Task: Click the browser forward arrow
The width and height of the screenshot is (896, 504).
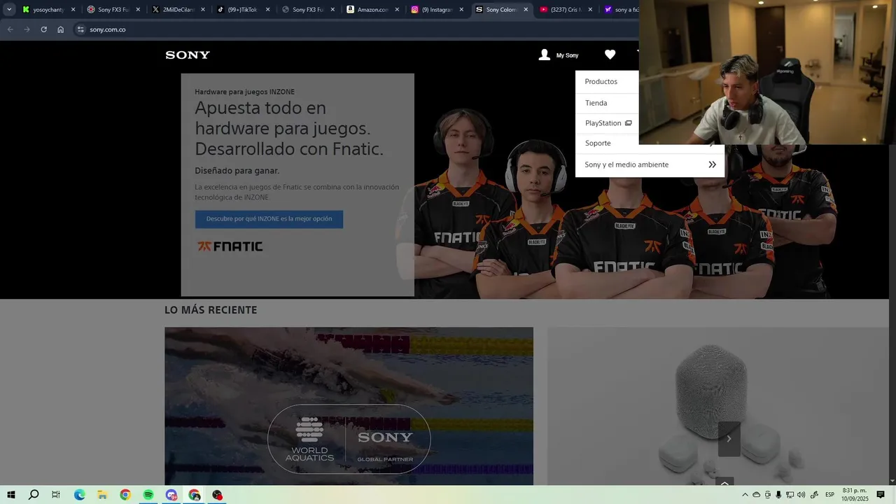Action: point(27,29)
